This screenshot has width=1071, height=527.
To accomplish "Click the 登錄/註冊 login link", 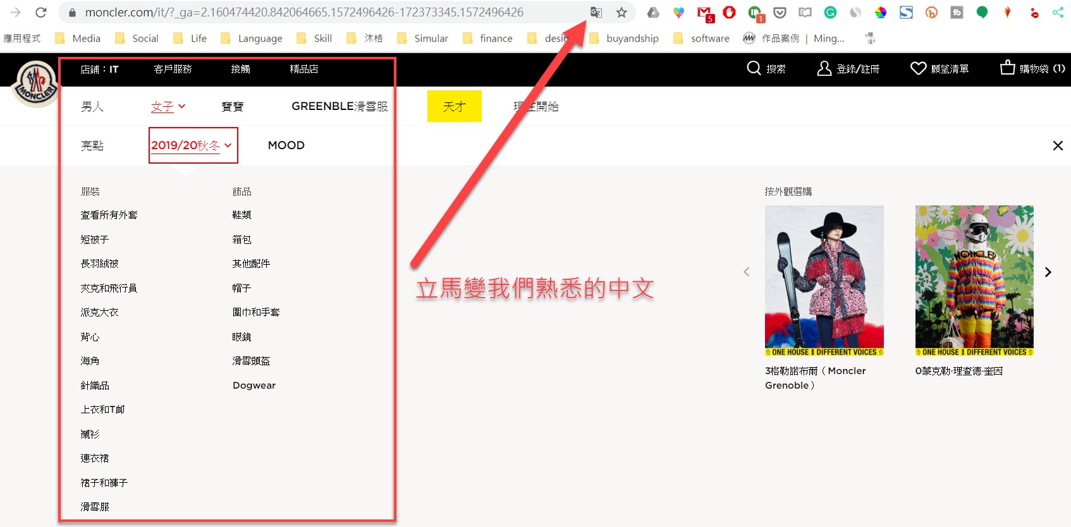I will 848,68.
